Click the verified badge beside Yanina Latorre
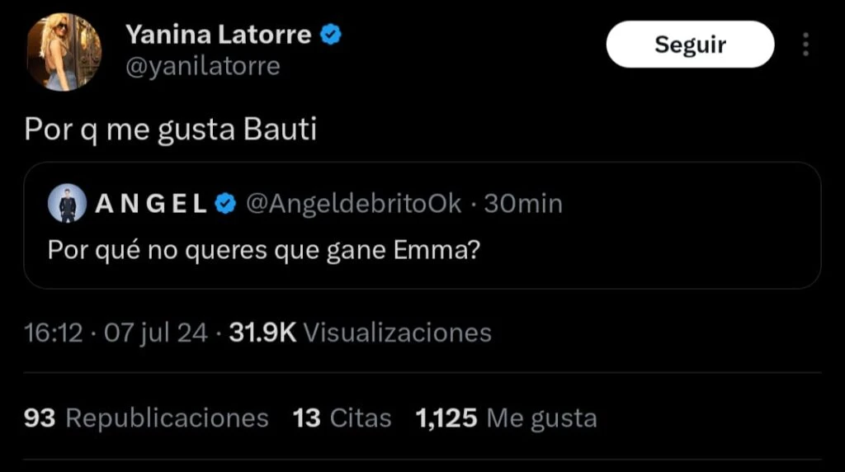Screen dimensions: 845x472 [331, 35]
